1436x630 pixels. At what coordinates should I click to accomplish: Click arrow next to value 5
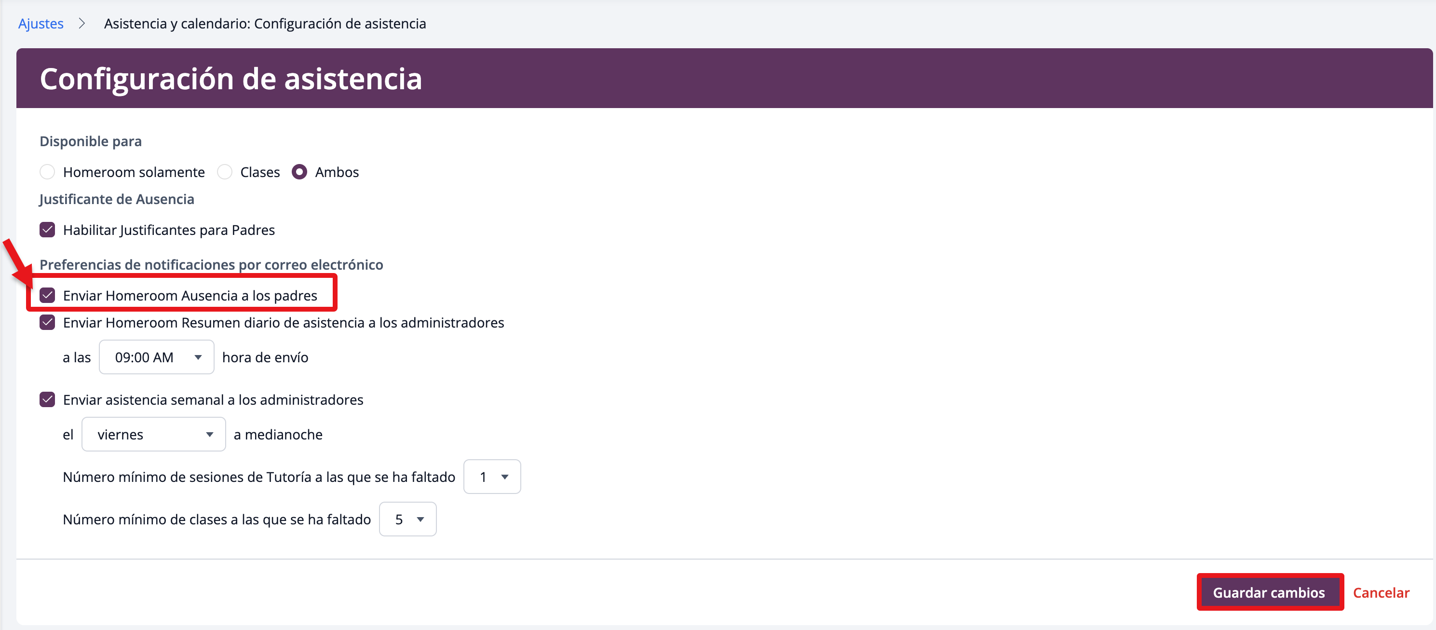coord(420,519)
